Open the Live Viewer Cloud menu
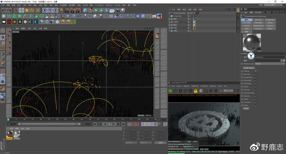This screenshot has width=286, height=154. (x=179, y=86)
